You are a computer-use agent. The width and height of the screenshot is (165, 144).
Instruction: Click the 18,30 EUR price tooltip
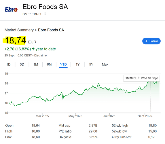point(141,78)
